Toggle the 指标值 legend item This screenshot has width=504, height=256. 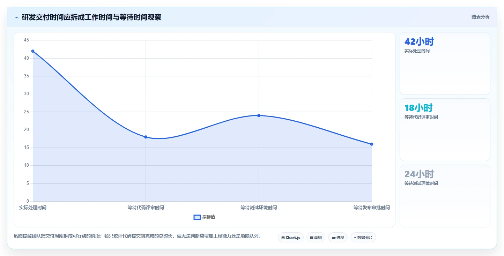coord(205,217)
